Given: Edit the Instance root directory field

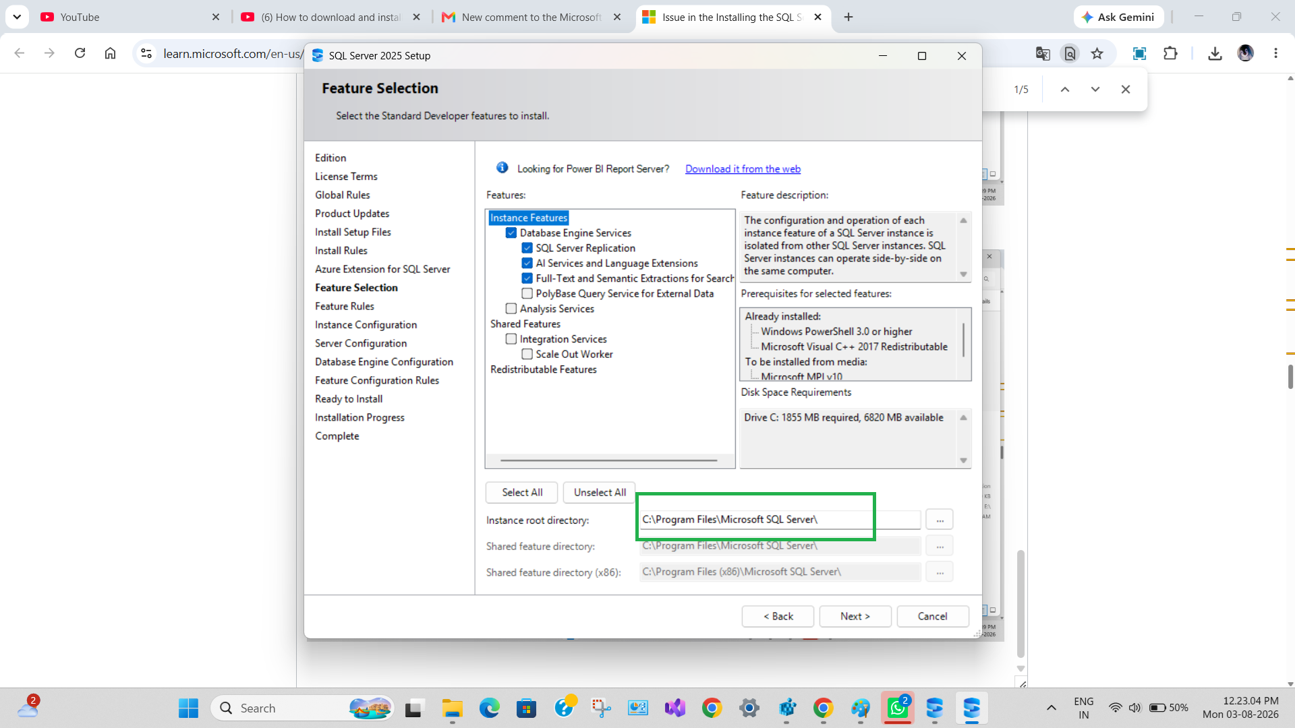Looking at the screenshot, I should 780,519.
